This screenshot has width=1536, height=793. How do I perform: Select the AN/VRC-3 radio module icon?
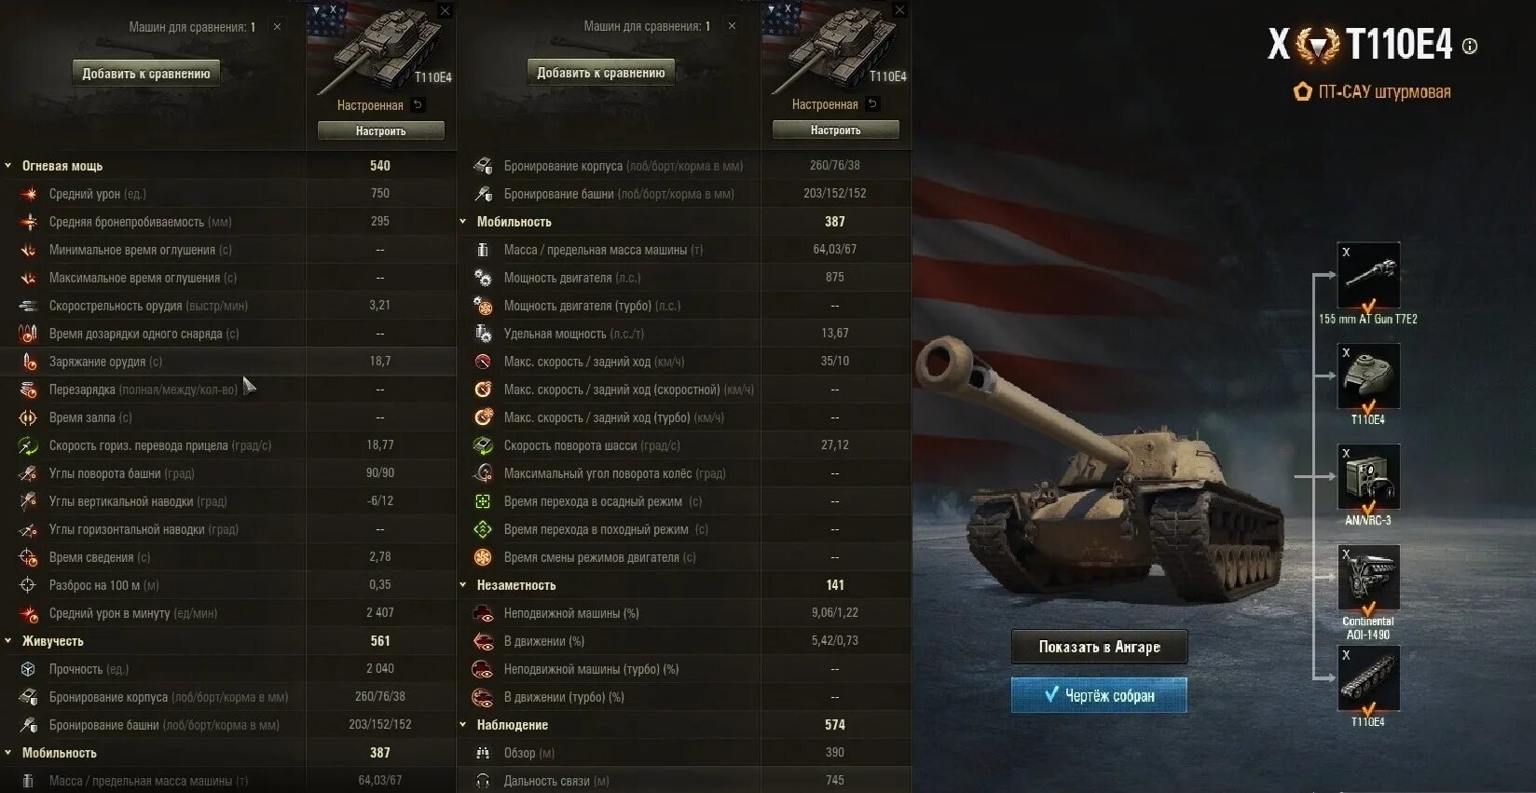tap(1368, 477)
